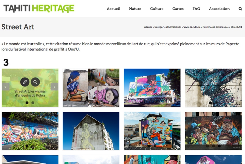Screen dimensions: 245x164
Task: Click 'Patrimoine pittoresque' breadcrumb link
Action: tap(216, 27)
